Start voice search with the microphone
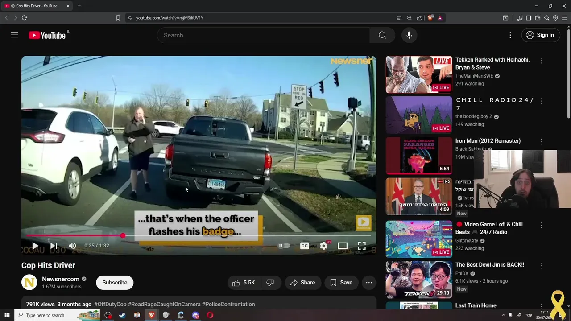The height and width of the screenshot is (321, 571). pos(409,35)
